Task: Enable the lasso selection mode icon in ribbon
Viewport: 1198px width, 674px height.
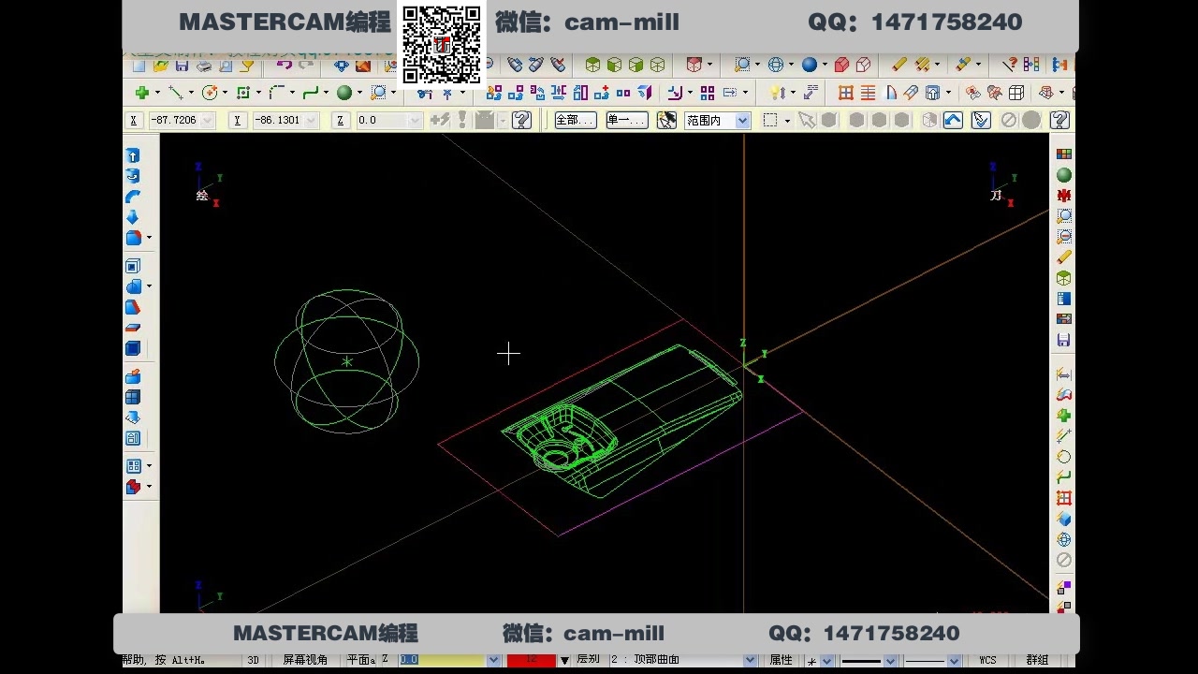Action: (x=667, y=120)
